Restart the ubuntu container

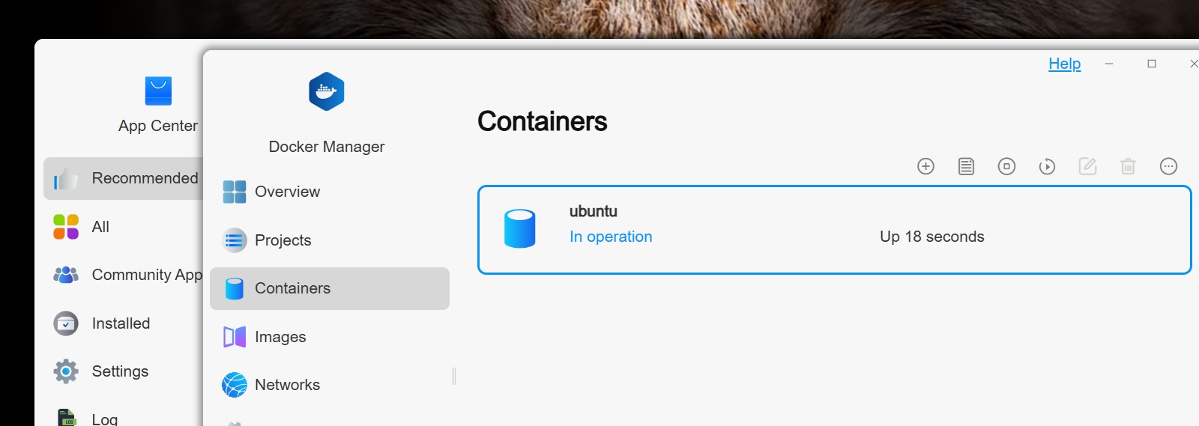pos(1047,166)
